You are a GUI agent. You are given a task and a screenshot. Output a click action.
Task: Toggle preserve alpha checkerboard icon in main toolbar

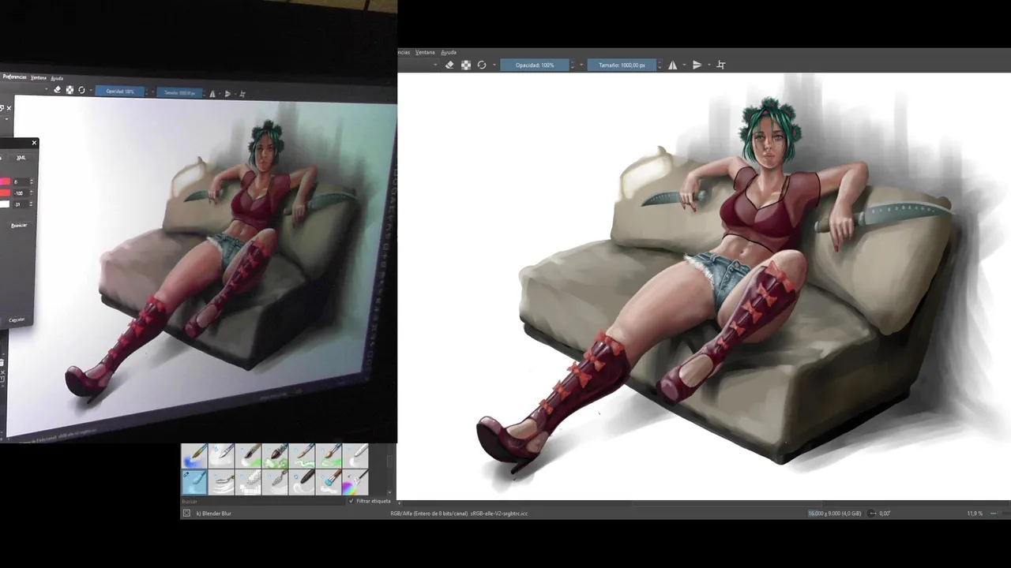coord(466,65)
